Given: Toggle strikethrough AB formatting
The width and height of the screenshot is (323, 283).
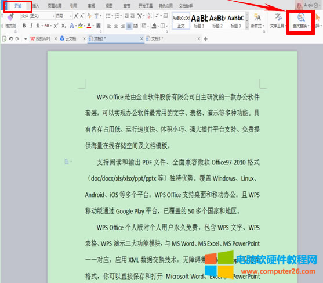Looking at the screenshot, I should [x=47, y=26].
